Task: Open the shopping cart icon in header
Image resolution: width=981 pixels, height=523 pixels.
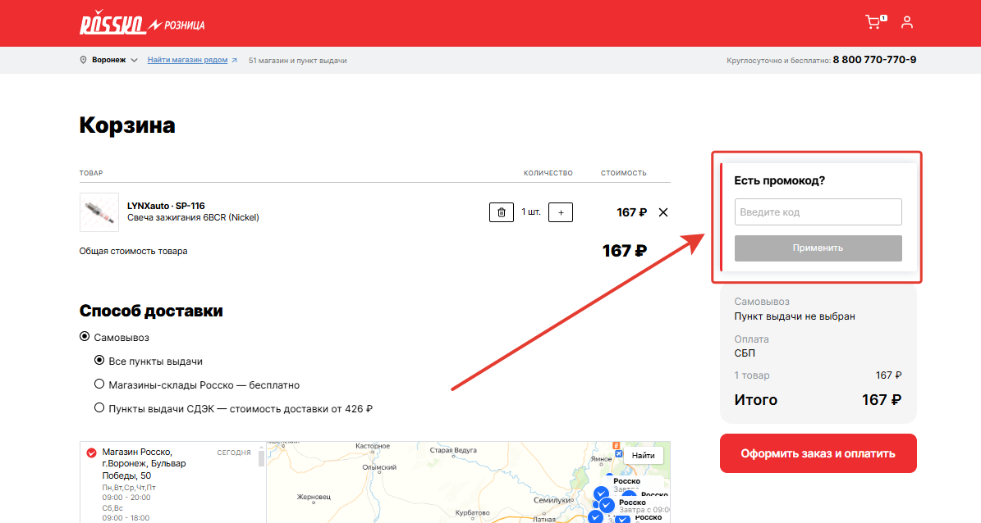Action: click(x=875, y=22)
